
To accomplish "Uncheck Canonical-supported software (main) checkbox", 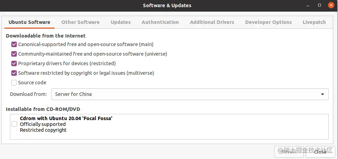I will pyautogui.click(x=14, y=44).
